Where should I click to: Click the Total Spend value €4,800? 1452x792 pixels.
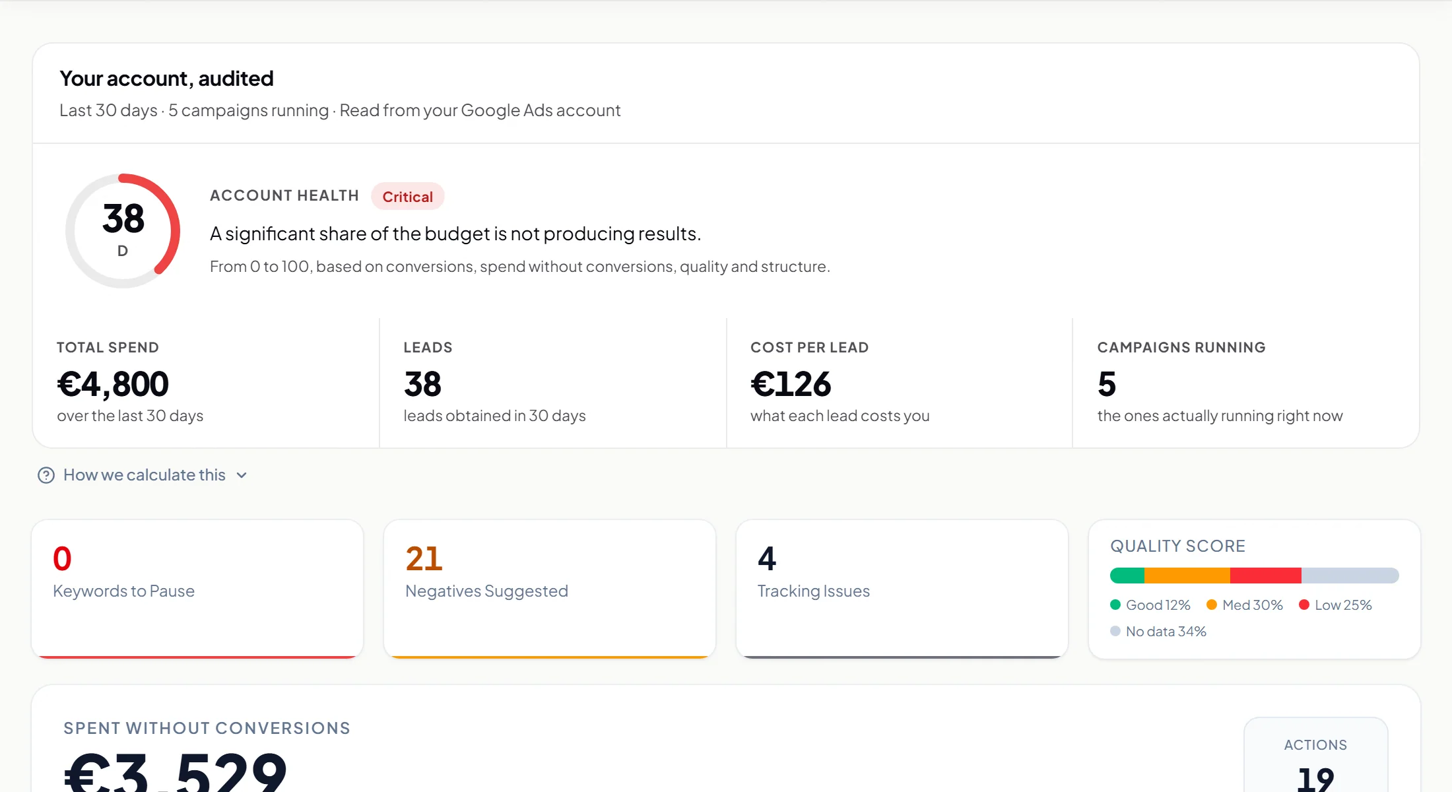[x=113, y=384]
